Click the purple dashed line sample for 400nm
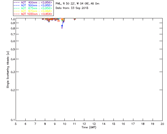The height and width of the screenshot is (134, 167). click(x=17, y=2)
